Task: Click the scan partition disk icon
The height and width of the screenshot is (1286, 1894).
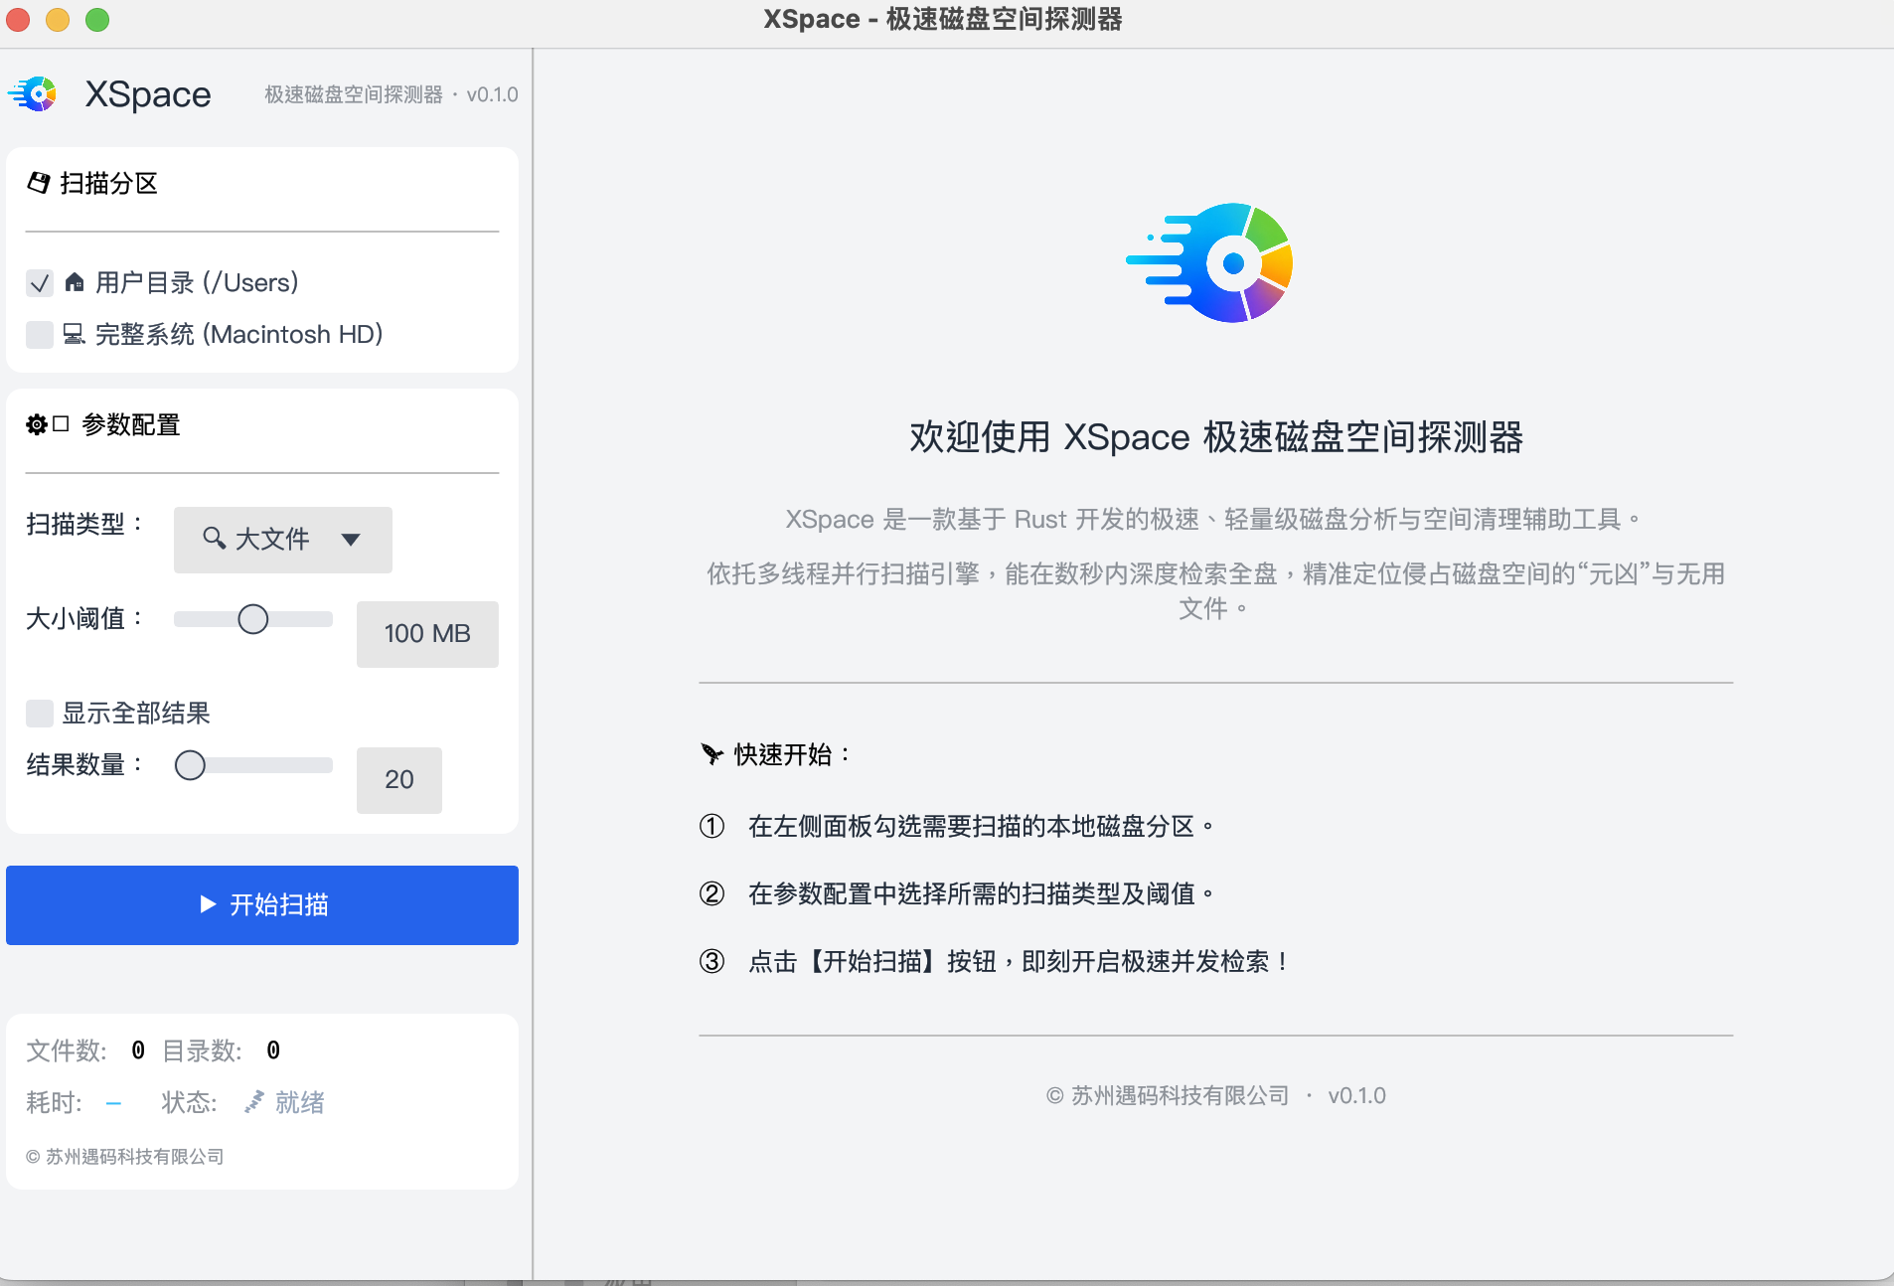Action: [39, 183]
